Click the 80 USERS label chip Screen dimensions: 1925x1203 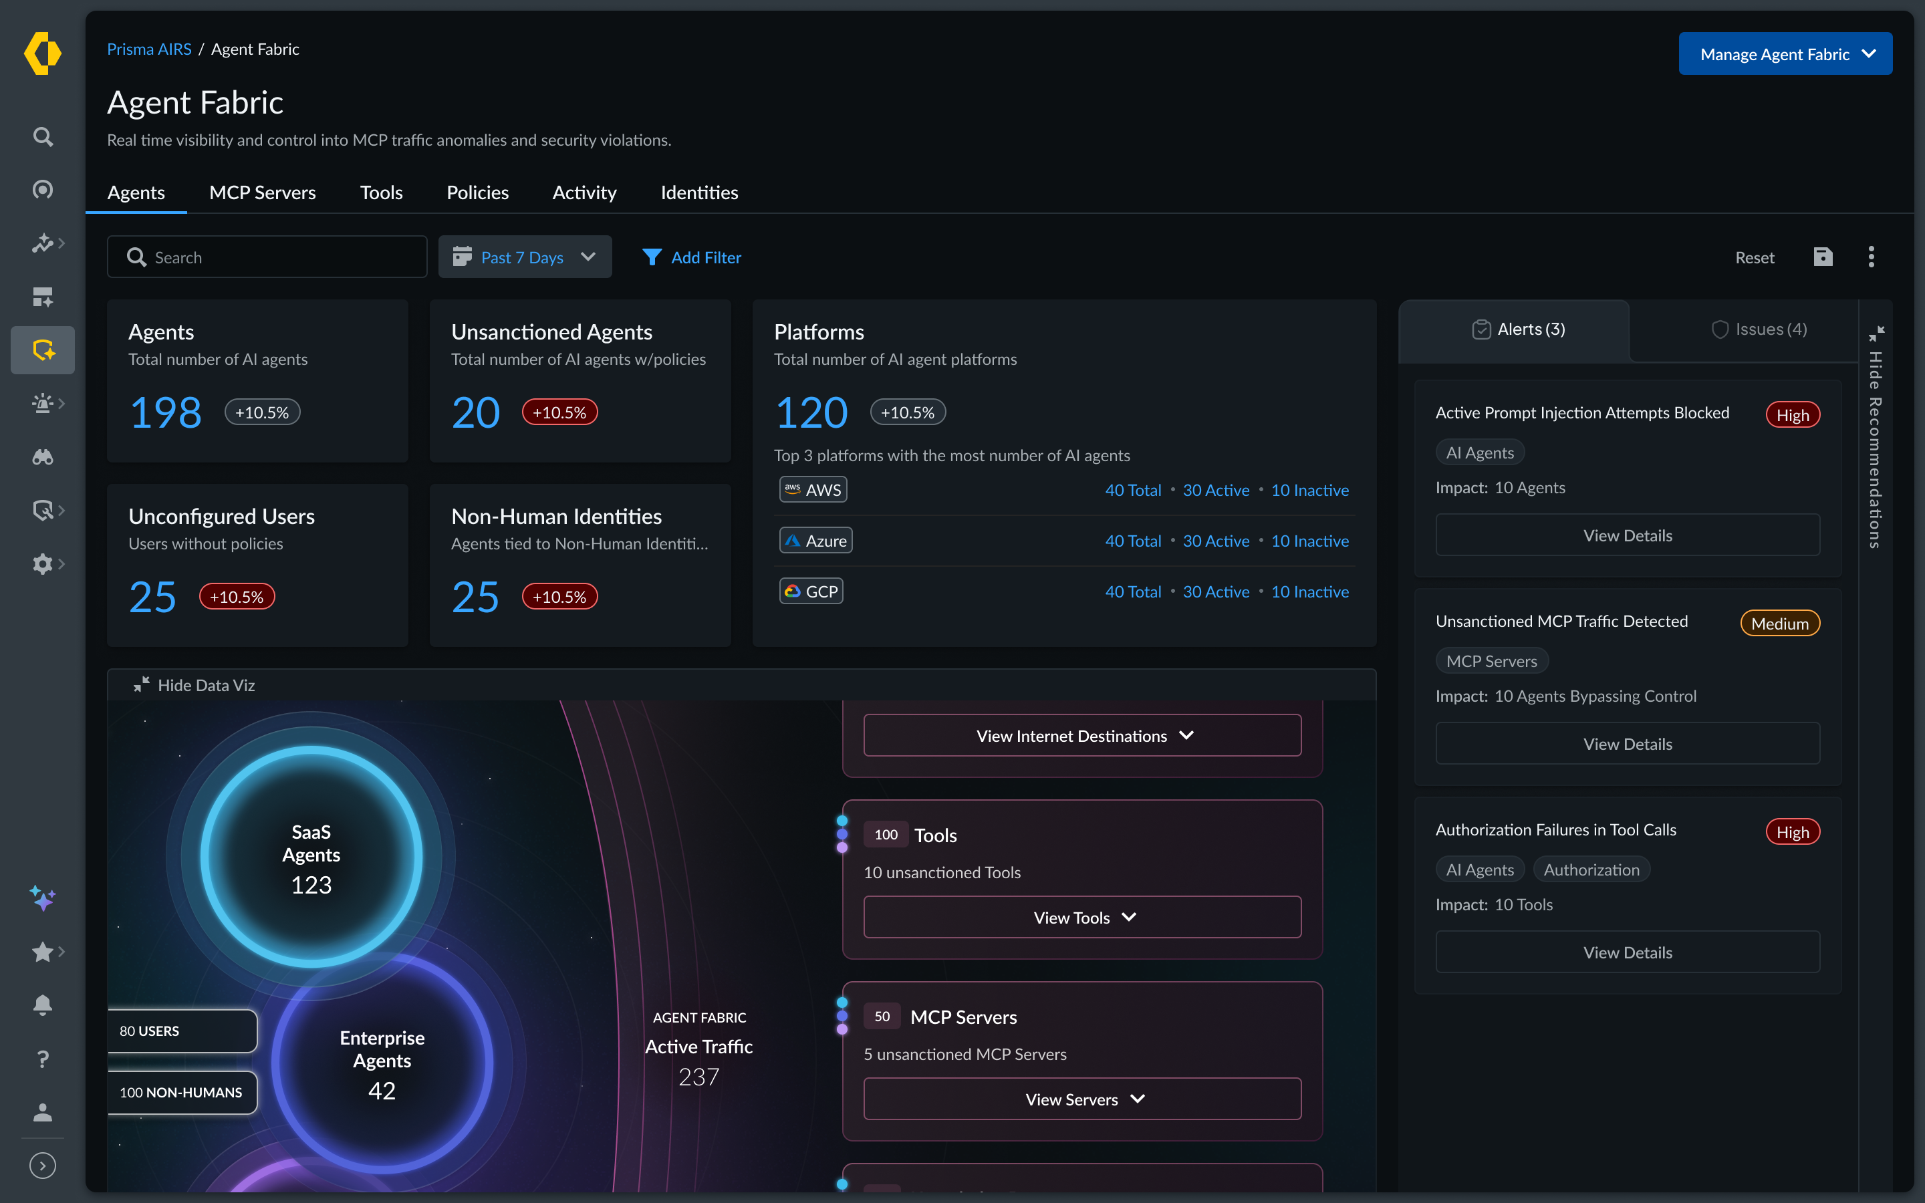[x=182, y=1031]
